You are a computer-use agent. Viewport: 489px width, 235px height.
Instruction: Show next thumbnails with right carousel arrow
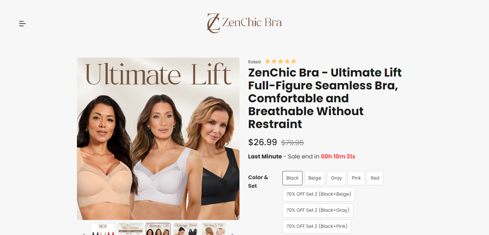(233, 234)
